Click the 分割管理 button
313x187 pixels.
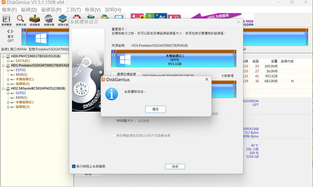[x=227, y=76]
